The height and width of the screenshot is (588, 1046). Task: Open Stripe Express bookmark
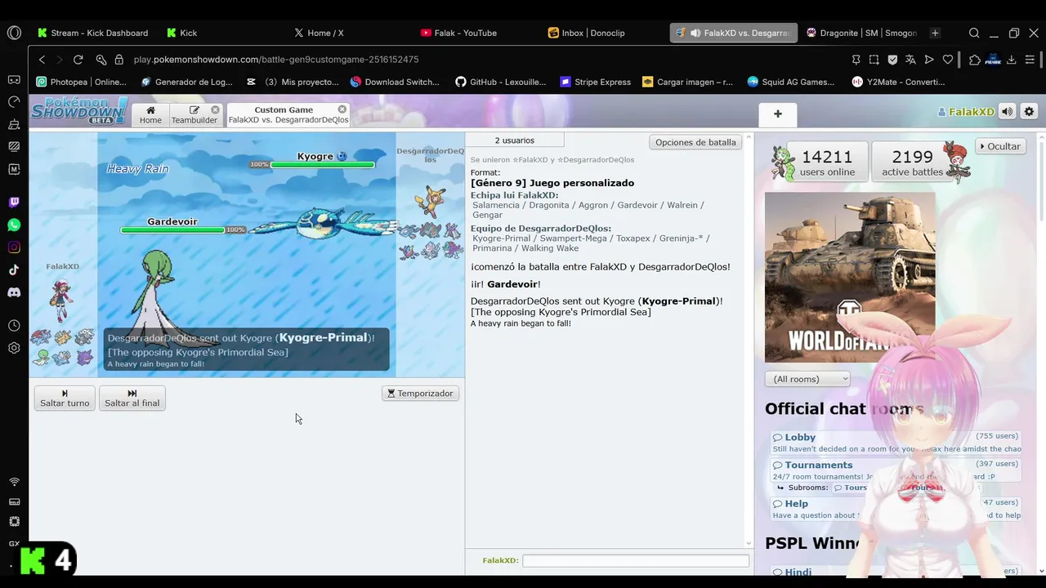[595, 82]
